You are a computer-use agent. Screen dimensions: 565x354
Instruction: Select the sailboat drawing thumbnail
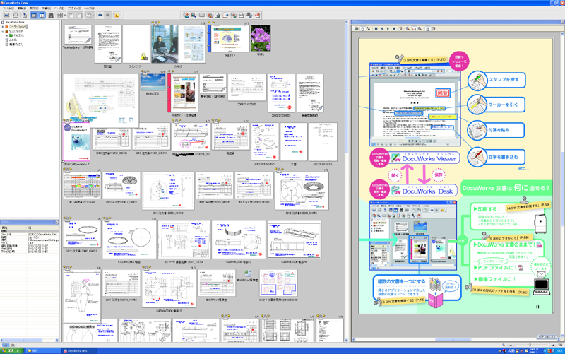(x=100, y=101)
